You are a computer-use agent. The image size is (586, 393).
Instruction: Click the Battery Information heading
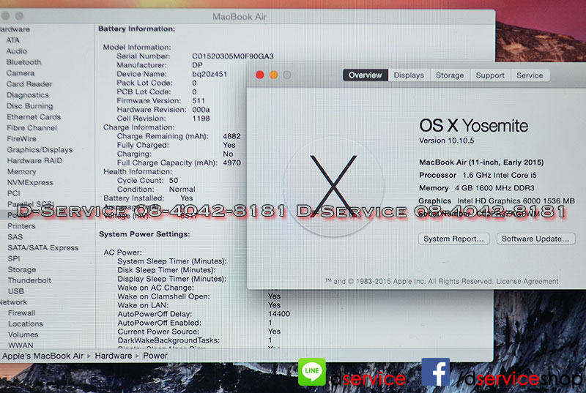(x=136, y=29)
